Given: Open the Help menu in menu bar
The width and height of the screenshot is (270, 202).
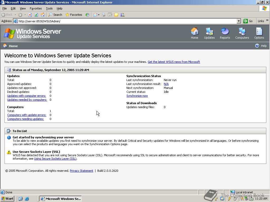Looking at the screenshot, I should tap(59, 8).
